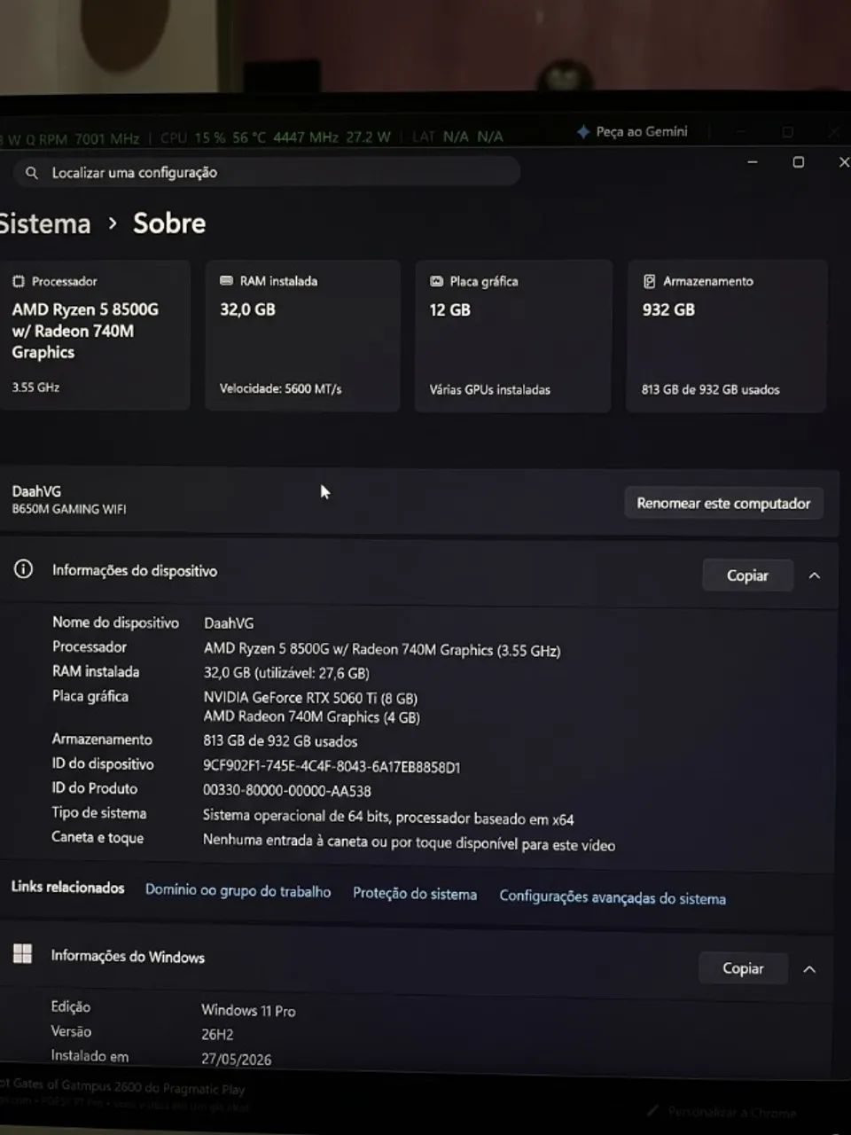851x1135 pixels.
Task: Collapse the Informações do dispositivo section
Action: [x=814, y=575]
